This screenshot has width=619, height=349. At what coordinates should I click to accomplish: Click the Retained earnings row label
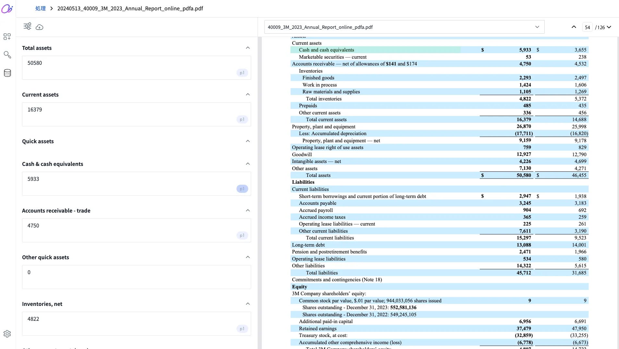(x=318, y=329)
